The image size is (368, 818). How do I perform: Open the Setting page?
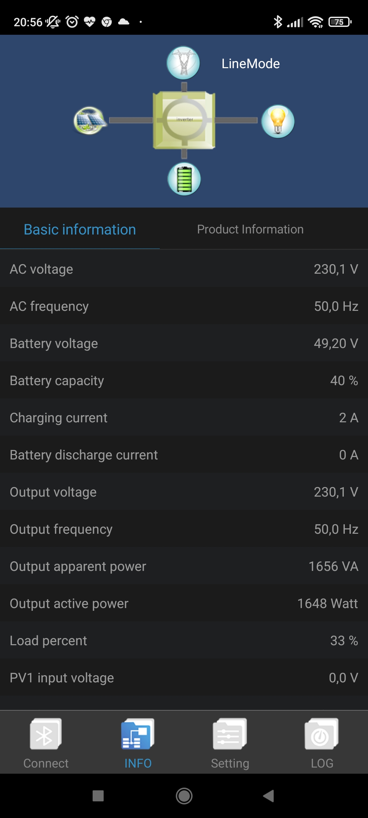(230, 743)
